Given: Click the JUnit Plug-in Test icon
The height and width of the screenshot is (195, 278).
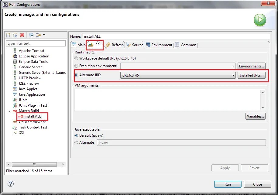Looking at the screenshot, I should point(15,105).
